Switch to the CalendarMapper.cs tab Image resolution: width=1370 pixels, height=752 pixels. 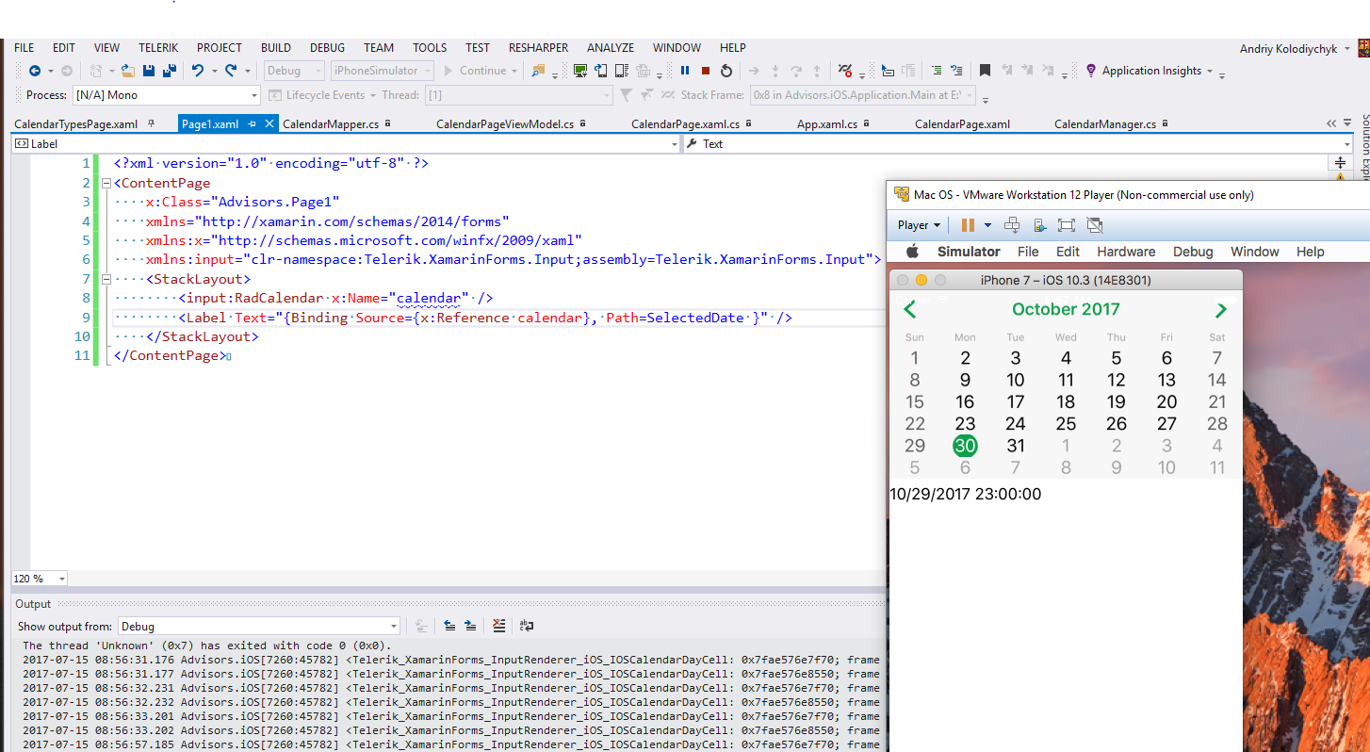click(331, 124)
